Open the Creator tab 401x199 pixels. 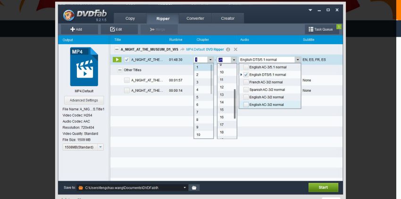(228, 18)
